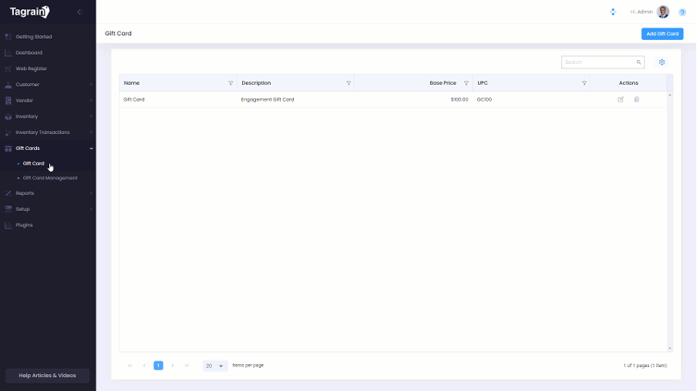
Task: Click the Search input field
Action: click(598, 62)
